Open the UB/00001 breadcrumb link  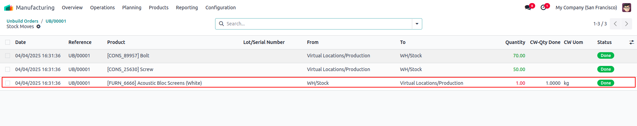(56, 21)
